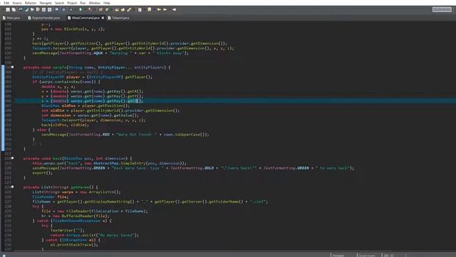Click the Forward navigation arrow
Image resolution: width=456 pixels, height=257 pixels.
point(174,9)
